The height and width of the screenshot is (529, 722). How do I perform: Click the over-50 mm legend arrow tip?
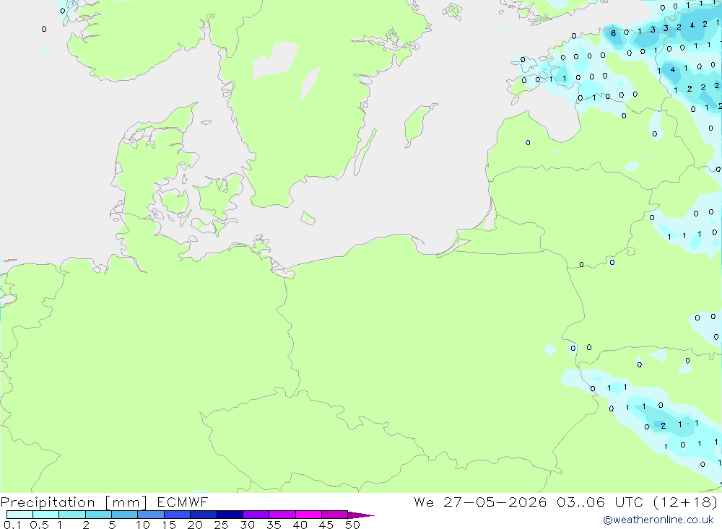361,515
